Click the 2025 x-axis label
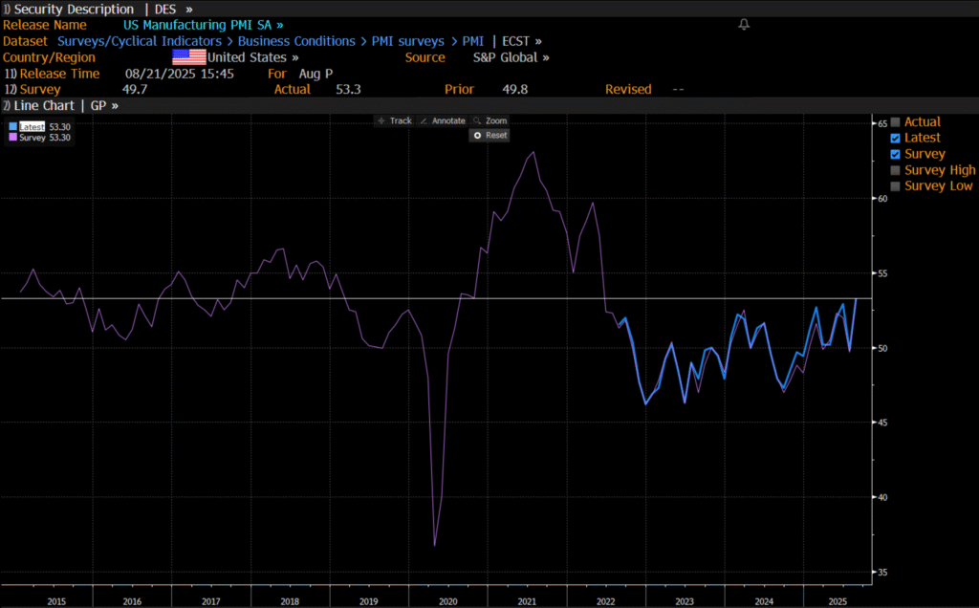The image size is (979, 608). [x=838, y=601]
